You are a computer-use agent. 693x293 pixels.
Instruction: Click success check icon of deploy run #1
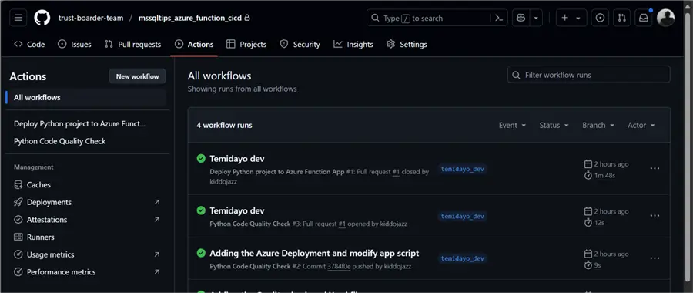click(201, 158)
